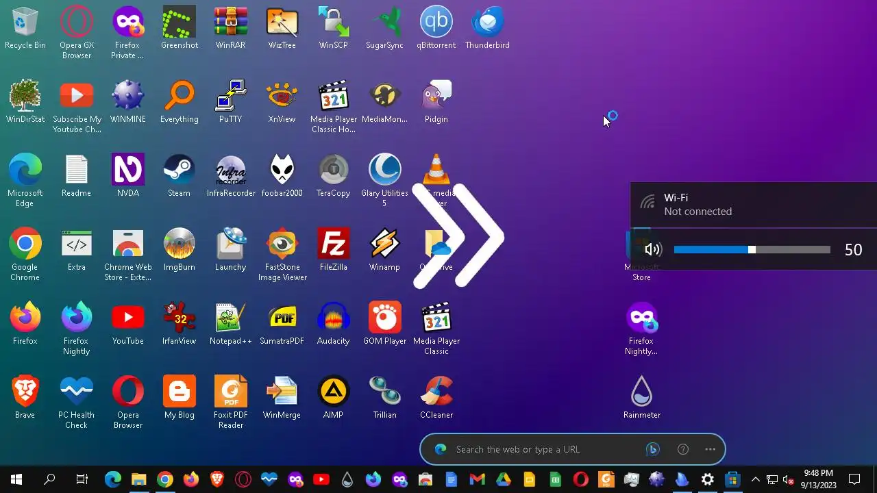Click the InfraRecorder desktop shortcut
The width and height of the screenshot is (877, 493).
231,177
